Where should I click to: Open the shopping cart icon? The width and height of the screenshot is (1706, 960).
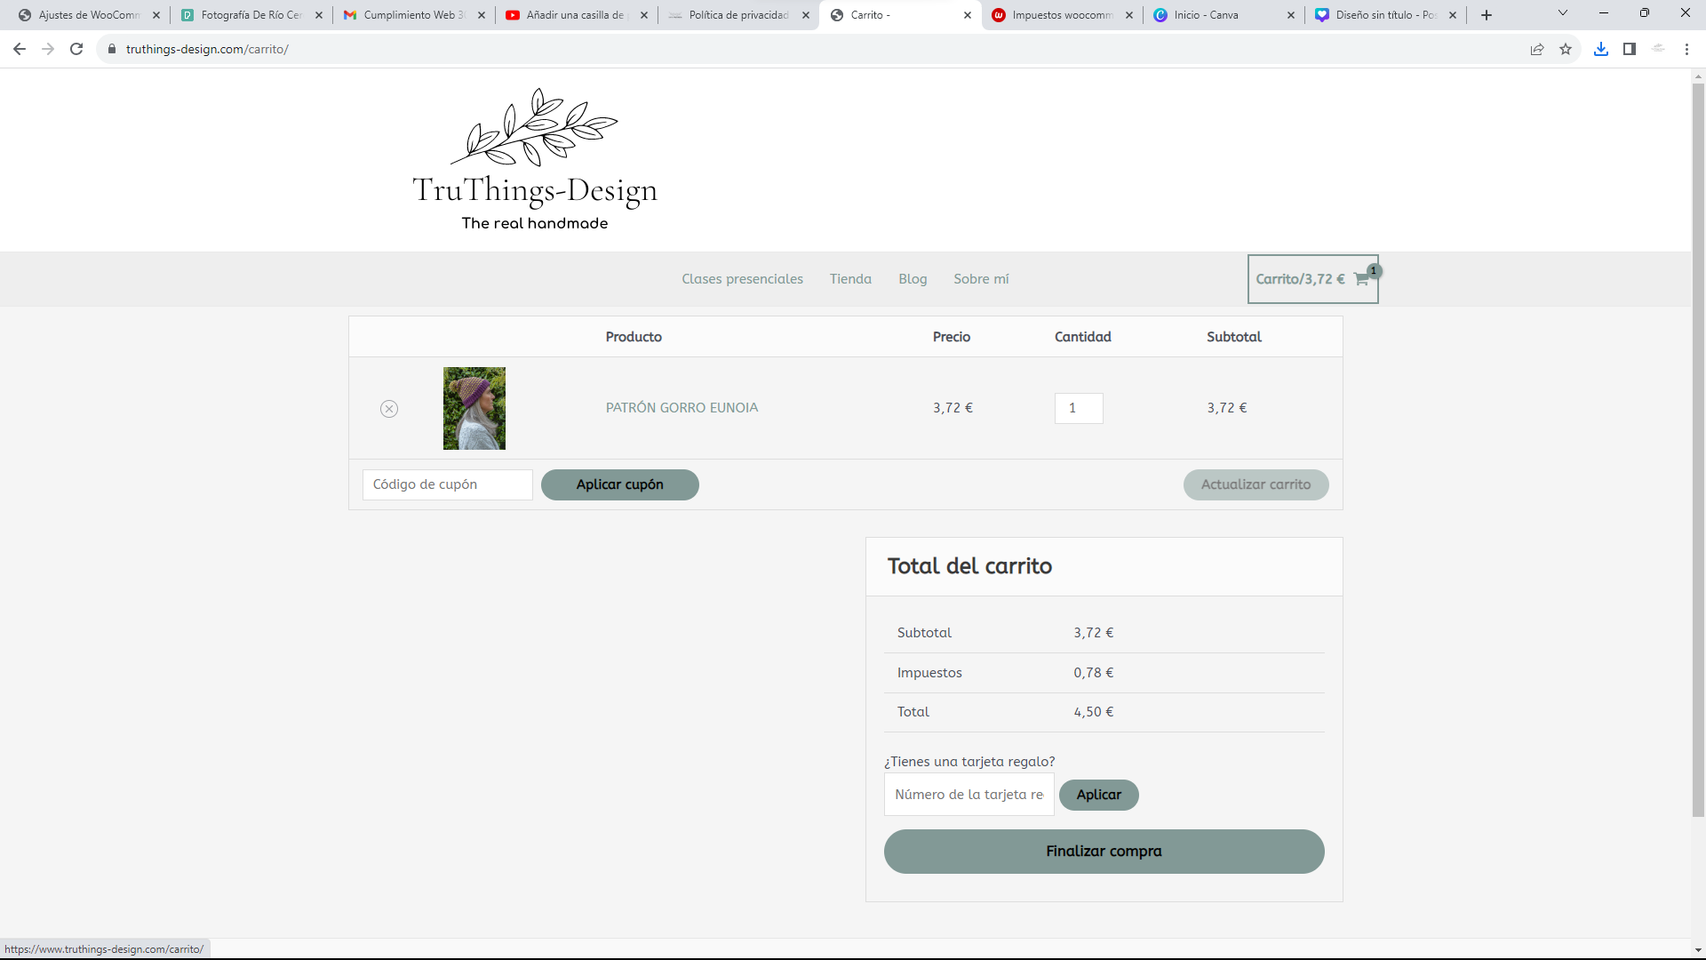coord(1362,279)
